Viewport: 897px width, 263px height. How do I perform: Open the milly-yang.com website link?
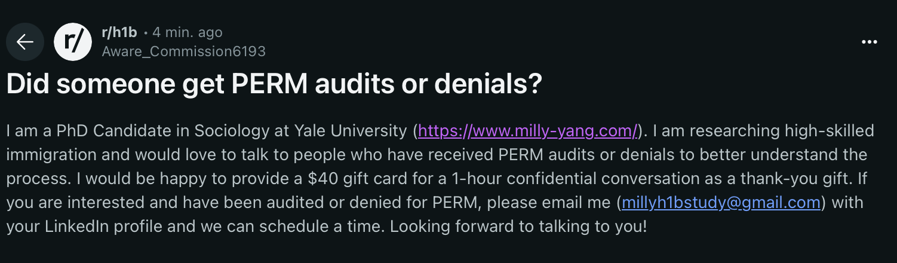tap(529, 130)
